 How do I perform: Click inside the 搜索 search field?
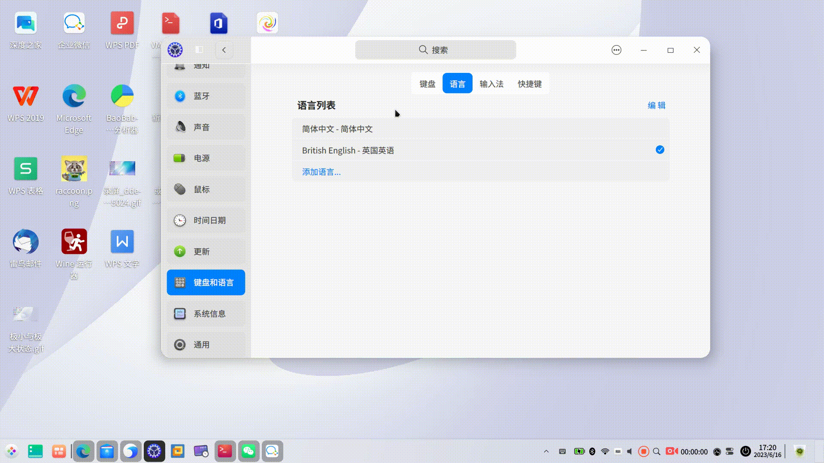click(436, 50)
